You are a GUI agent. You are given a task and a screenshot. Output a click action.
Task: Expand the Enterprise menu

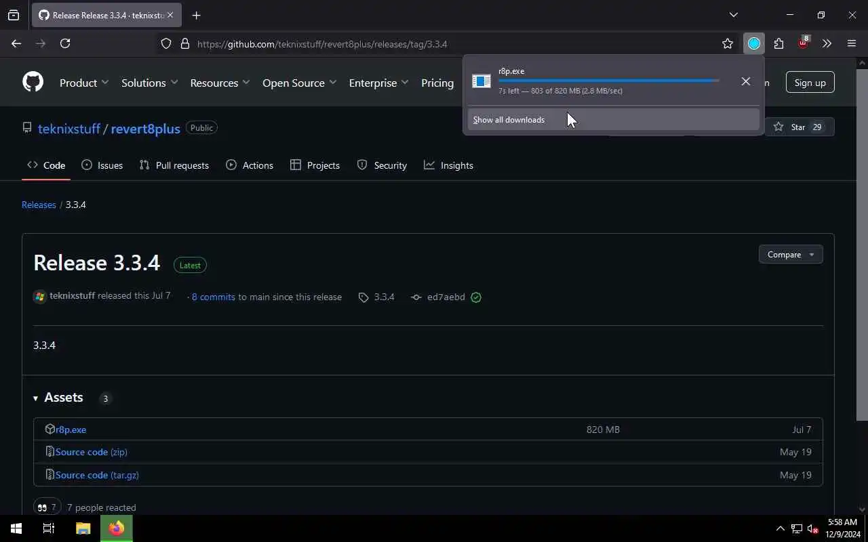(379, 83)
